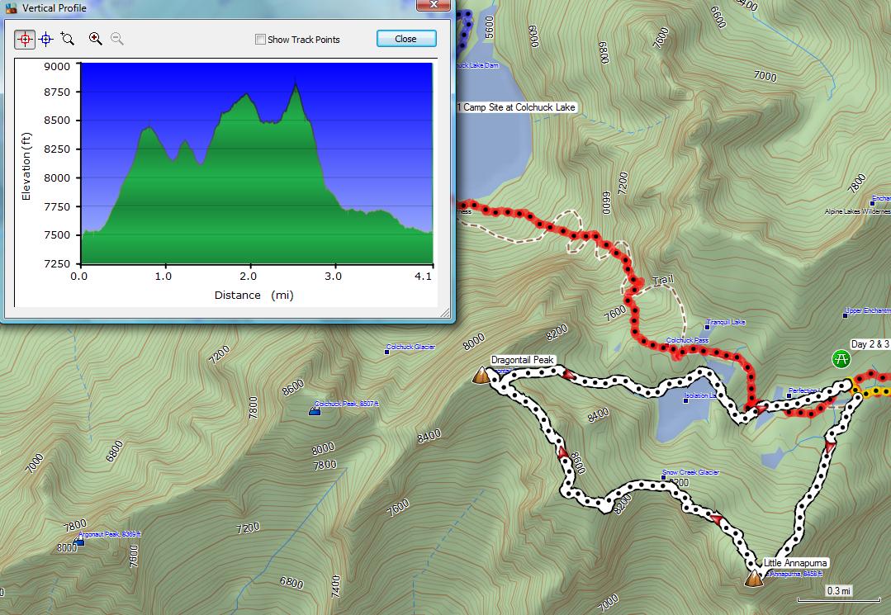The image size is (891, 615).
Task: Click the Colchuck Peak marker icon
Action: tap(315, 410)
